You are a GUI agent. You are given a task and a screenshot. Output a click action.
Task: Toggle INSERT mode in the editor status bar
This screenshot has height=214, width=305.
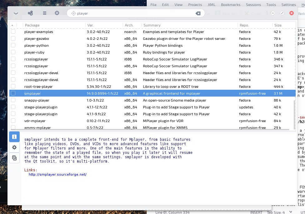click(256, 212)
